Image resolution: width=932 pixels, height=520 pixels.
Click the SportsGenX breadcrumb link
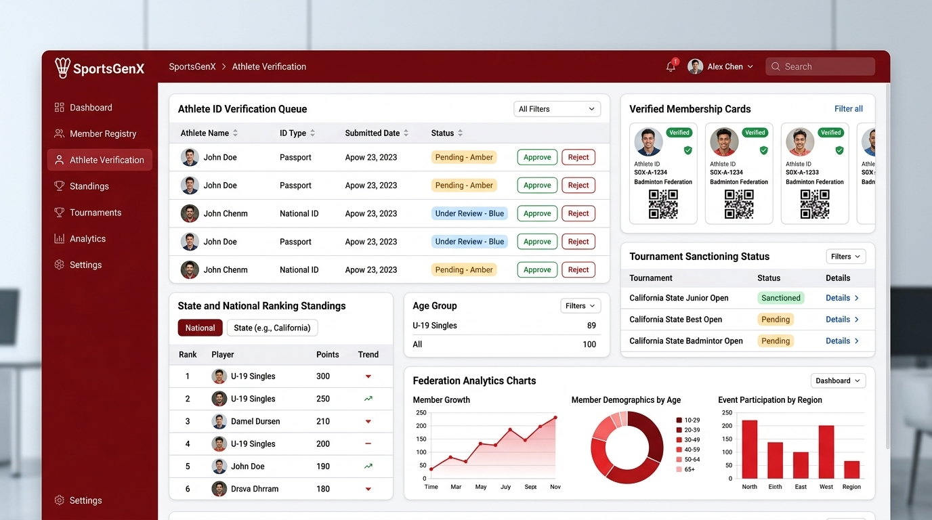(x=192, y=66)
